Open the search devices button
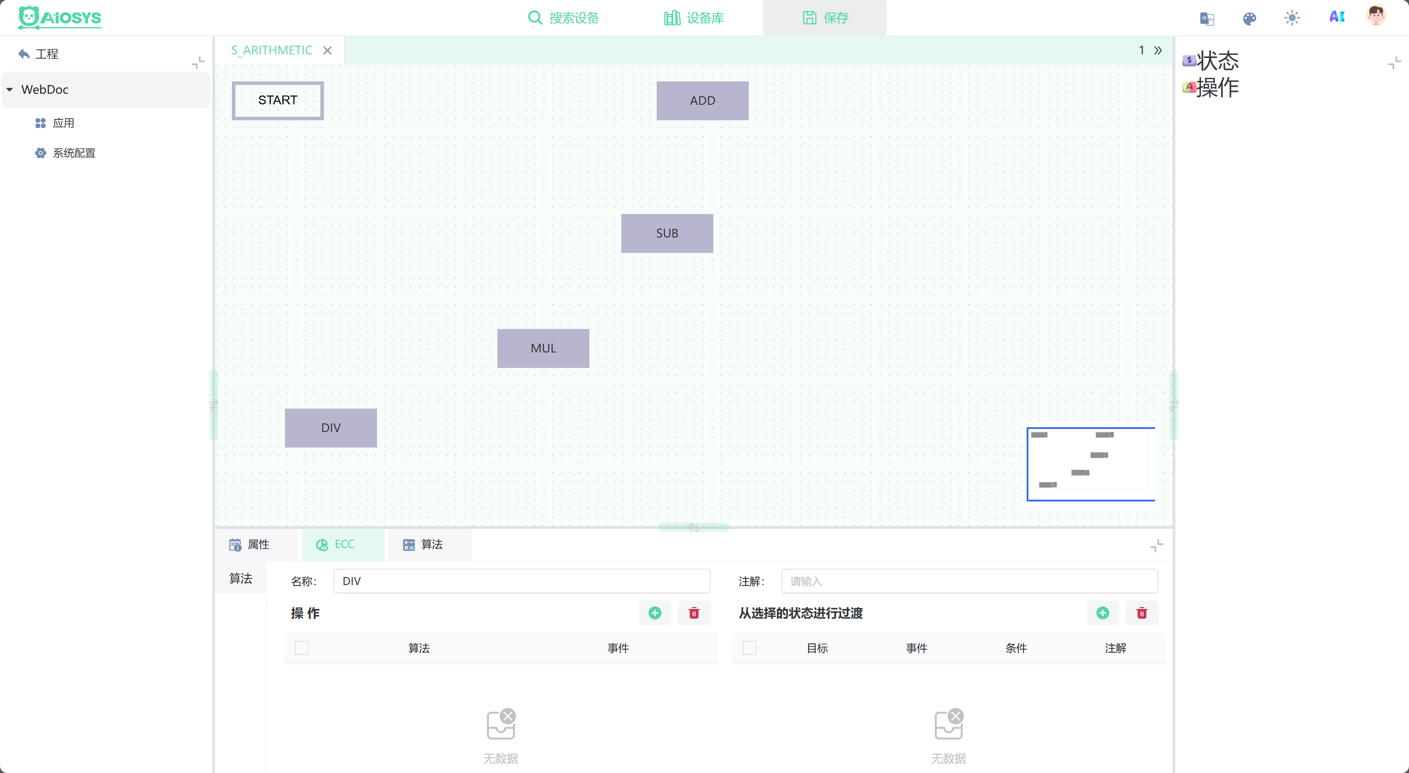Viewport: 1409px width, 773px height. coord(563,18)
